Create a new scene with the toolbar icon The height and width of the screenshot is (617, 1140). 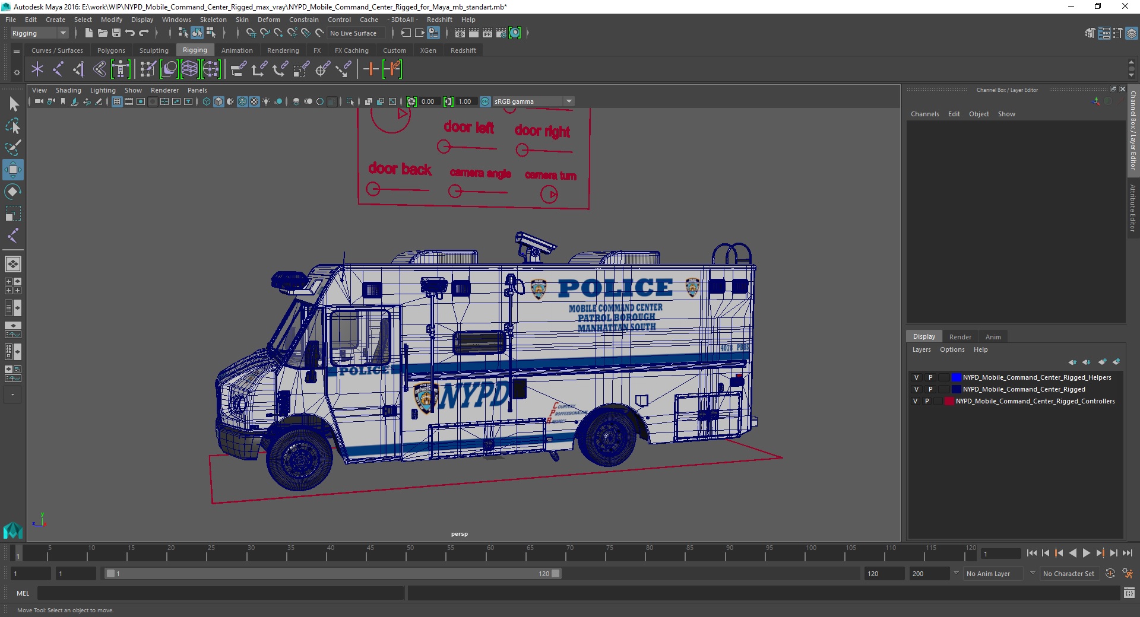tap(88, 33)
